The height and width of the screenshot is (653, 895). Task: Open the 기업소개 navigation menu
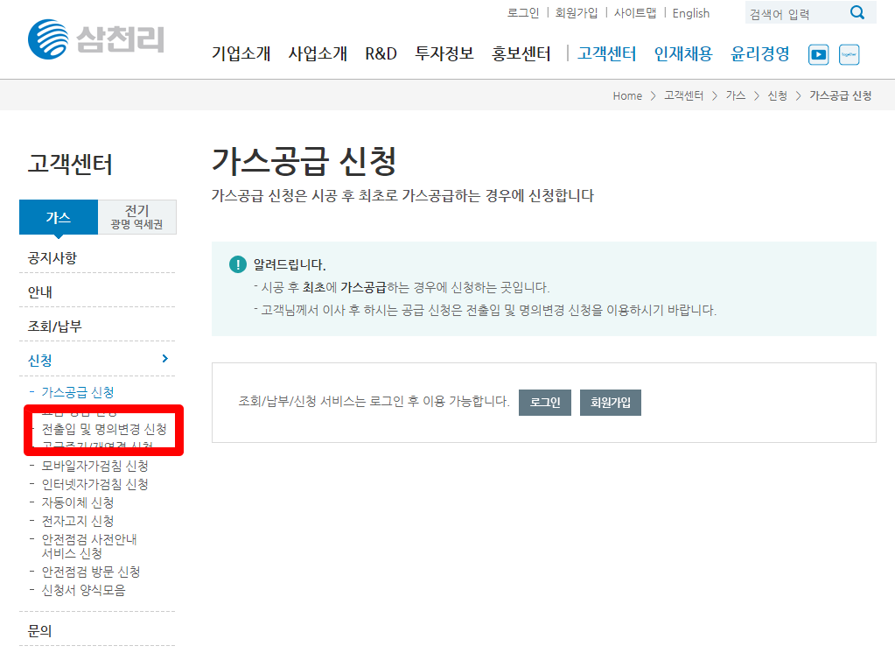click(x=240, y=53)
